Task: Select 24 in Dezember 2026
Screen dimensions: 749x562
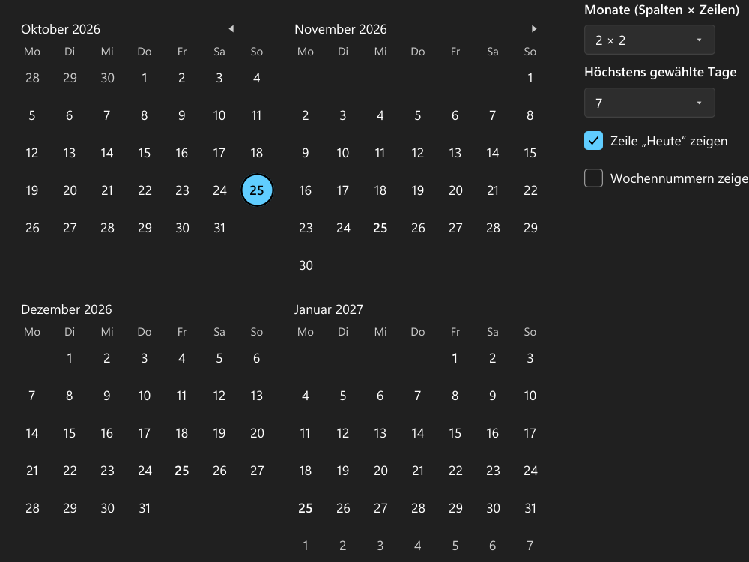Action: pyautogui.click(x=145, y=471)
